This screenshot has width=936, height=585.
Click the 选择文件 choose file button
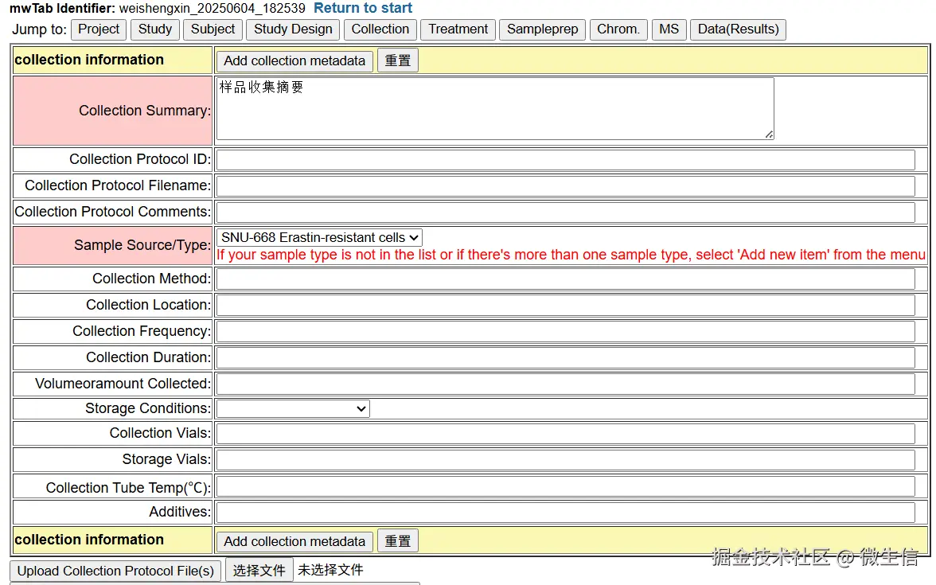click(259, 571)
